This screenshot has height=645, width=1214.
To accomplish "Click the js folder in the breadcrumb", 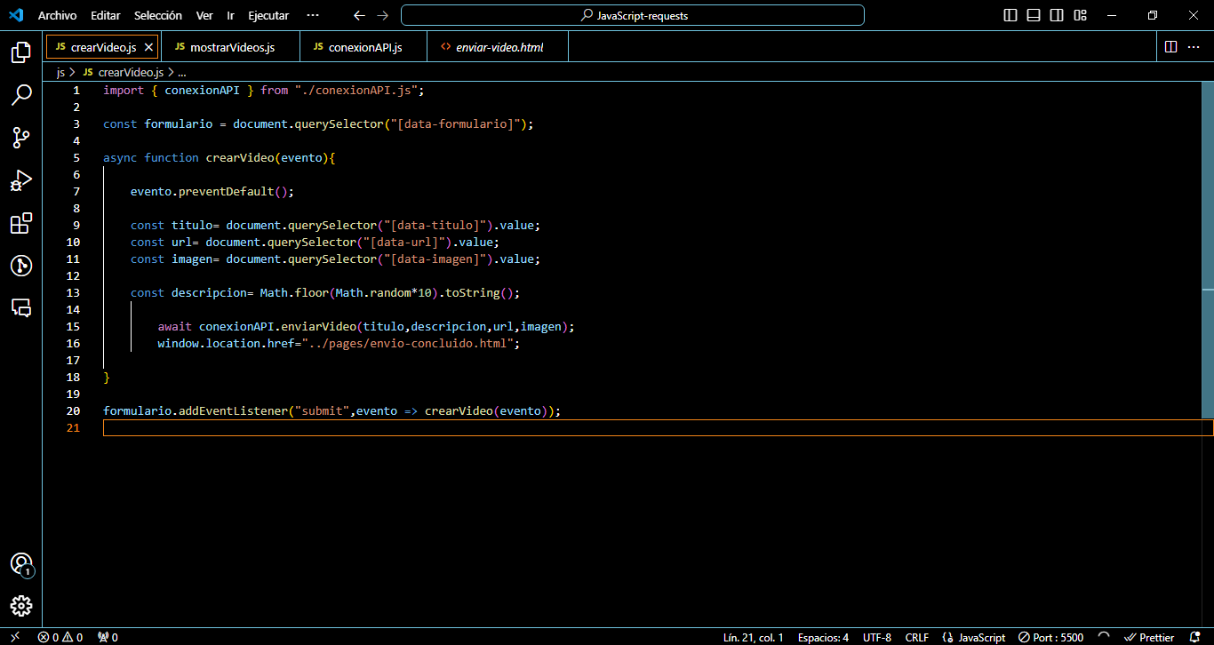I will (x=60, y=73).
